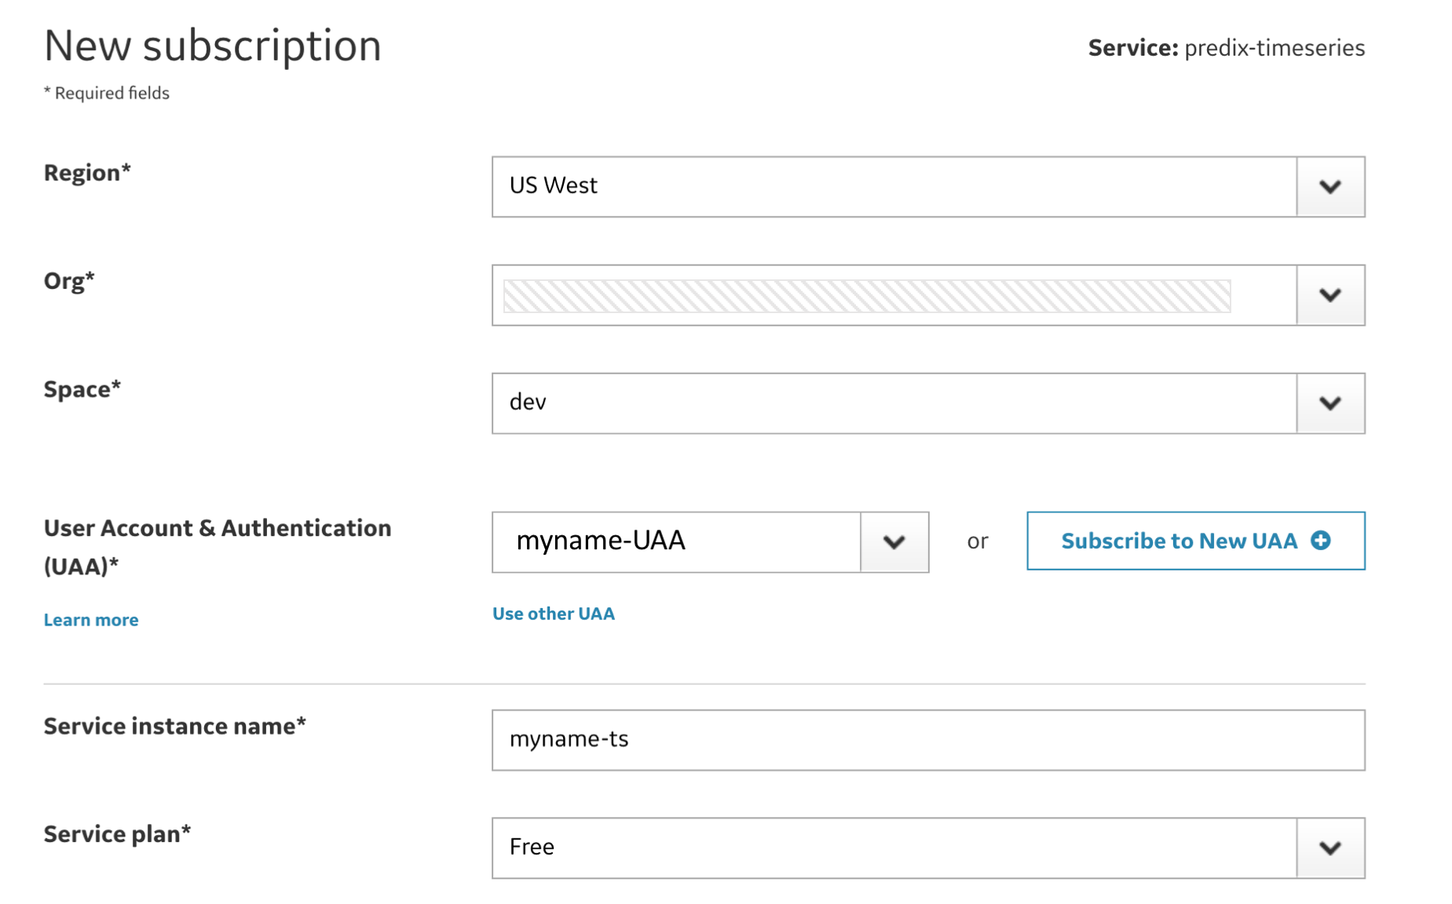Follow the Use other UAA link

(x=553, y=614)
